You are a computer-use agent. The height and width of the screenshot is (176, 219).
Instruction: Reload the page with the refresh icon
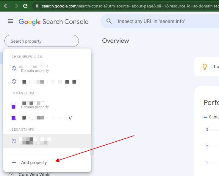click(x=25, y=6)
